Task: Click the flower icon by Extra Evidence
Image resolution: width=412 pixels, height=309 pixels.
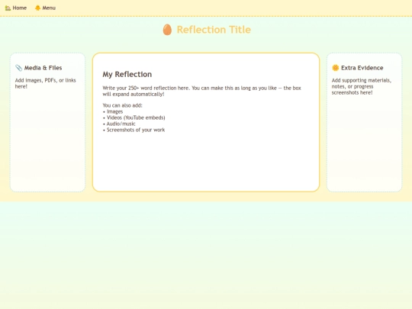Action: tap(335, 68)
